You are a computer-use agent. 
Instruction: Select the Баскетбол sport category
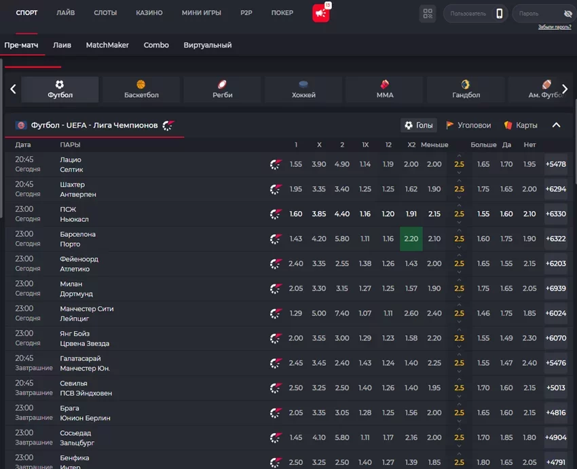pos(141,90)
